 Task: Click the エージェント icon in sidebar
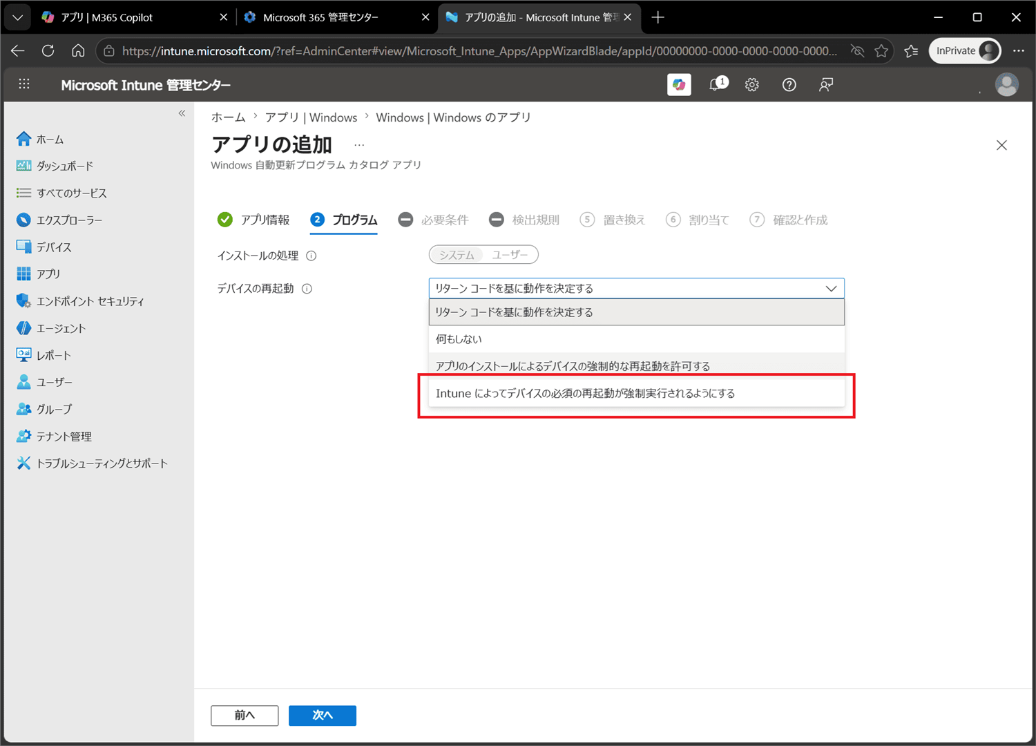(x=24, y=328)
